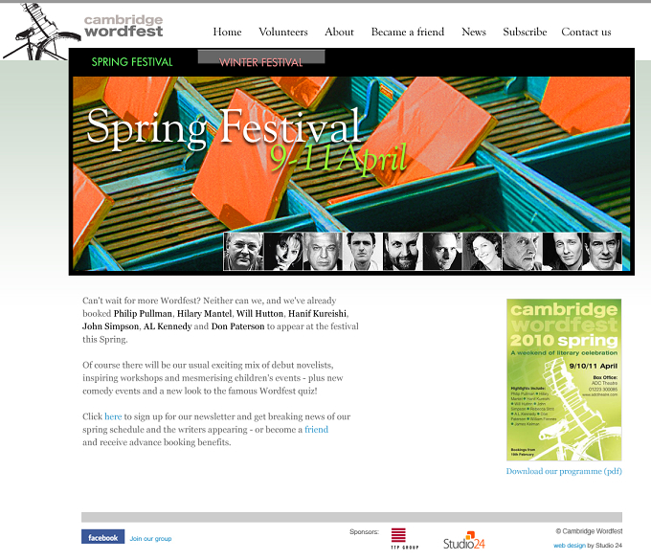Click the cambridge wordfest site title
651x560 pixels.
(123, 26)
